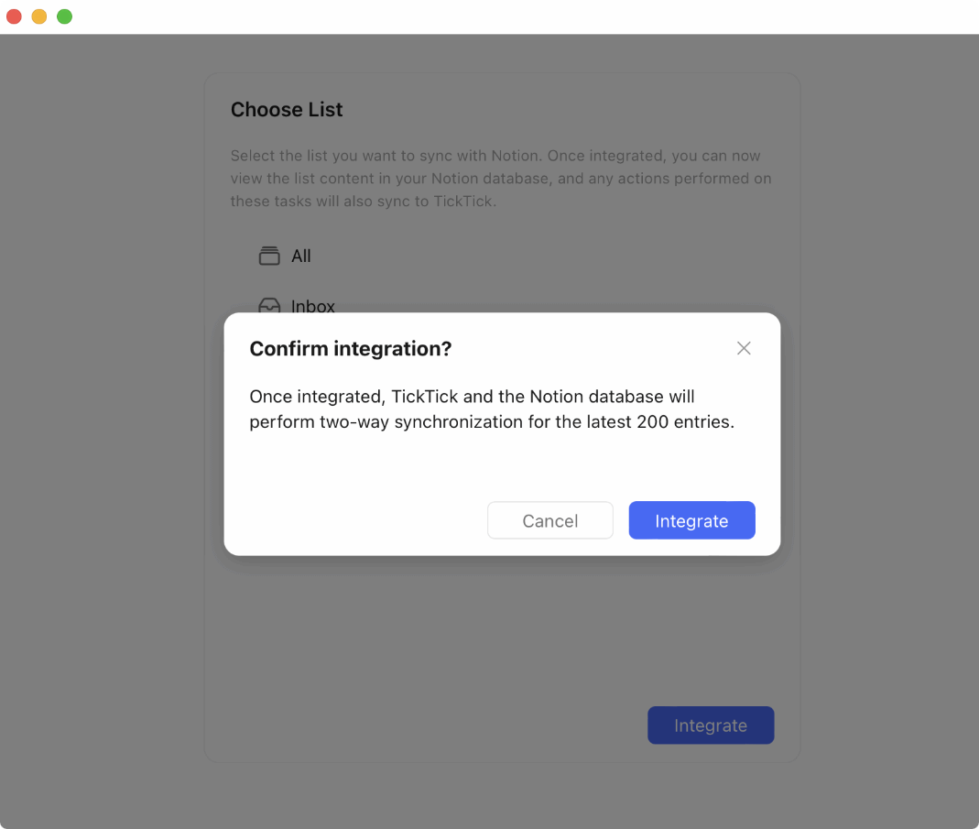The width and height of the screenshot is (979, 829).
Task: Click the green traffic light icon
Action: point(64,16)
